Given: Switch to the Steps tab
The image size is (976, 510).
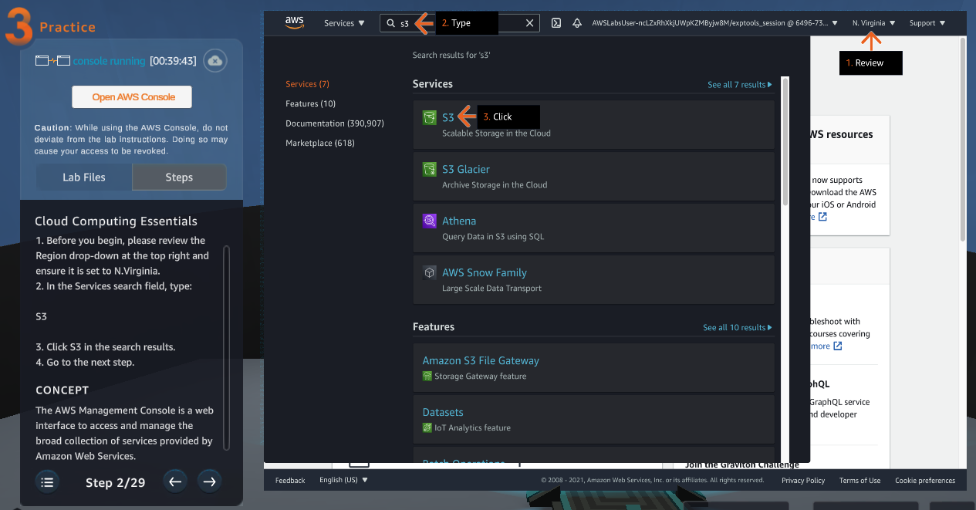Looking at the screenshot, I should click(x=179, y=177).
